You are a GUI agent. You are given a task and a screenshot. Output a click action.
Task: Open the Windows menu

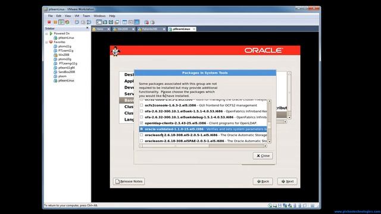pyautogui.click(x=99, y=16)
